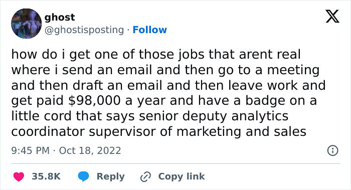Open the 9:45 PM timestamp
Viewport: 351px width, 190px height.
coord(30,150)
